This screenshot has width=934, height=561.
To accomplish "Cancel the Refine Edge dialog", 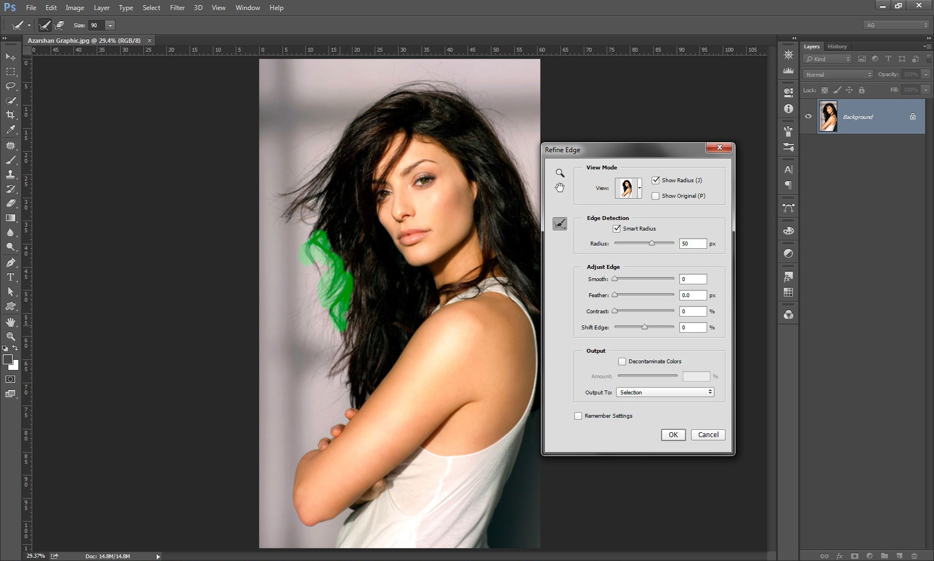I will [x=708, y=435].
